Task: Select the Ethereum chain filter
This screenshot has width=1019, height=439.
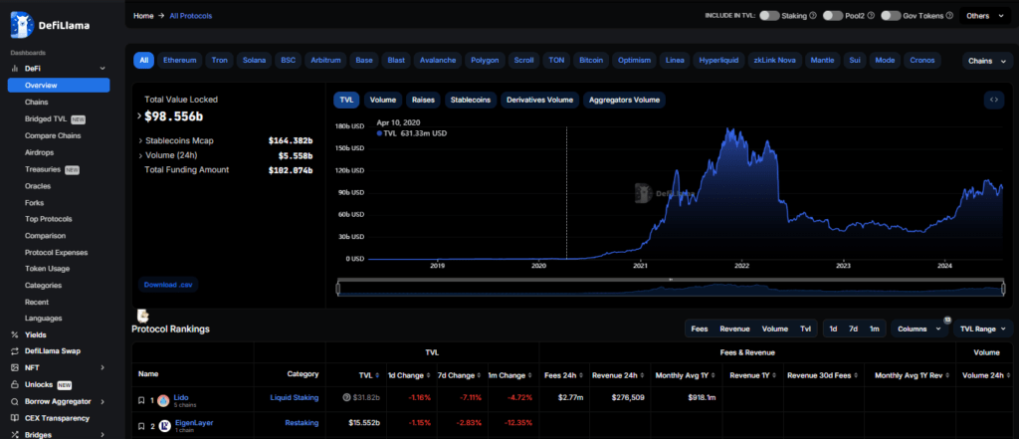Action: [180, 61]
